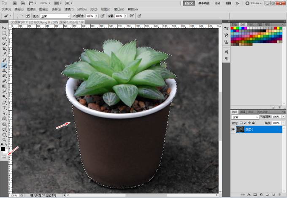Click the Zoom tool magnifier icon
Image resolution: width=287 pixels, height=198 pixels.
(4, 139)
